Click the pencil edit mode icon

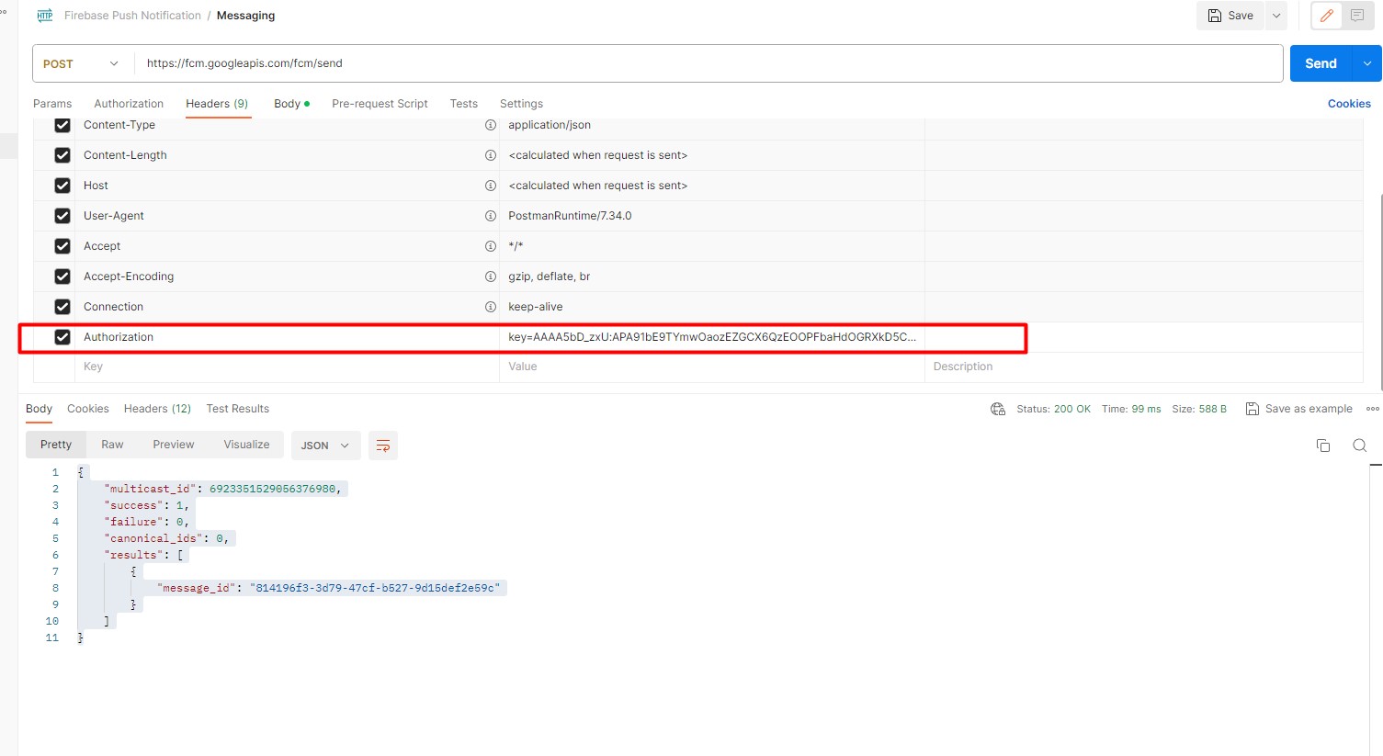pos(1326,16)
